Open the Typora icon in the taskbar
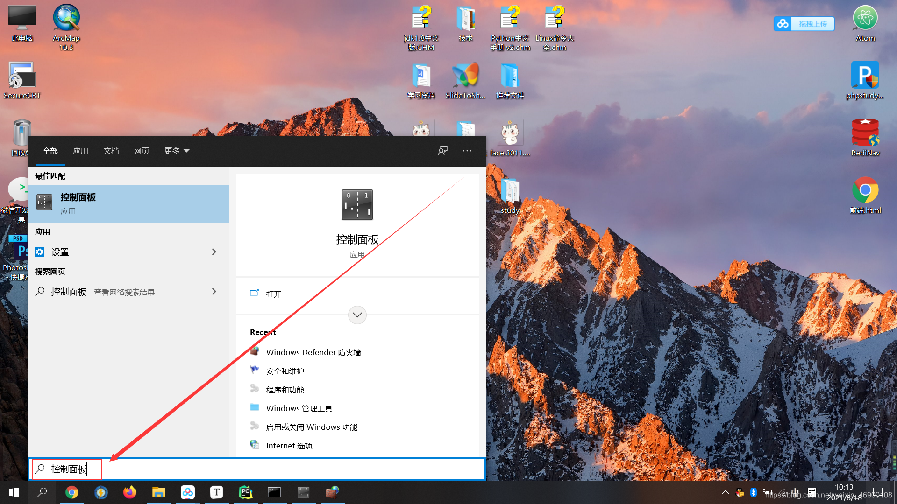This screenshot has height=504, width=897. click(x=216, y=492)
